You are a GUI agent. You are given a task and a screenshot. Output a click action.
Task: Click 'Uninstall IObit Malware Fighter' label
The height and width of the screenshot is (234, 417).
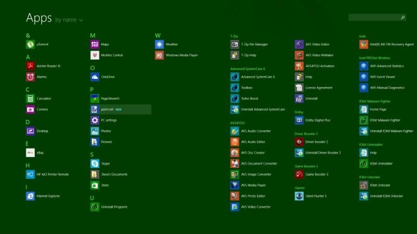[391, 131]
